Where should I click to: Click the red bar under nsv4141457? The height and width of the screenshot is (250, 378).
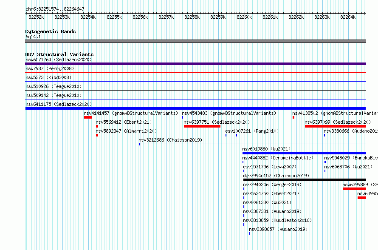(x=88, y=117)
